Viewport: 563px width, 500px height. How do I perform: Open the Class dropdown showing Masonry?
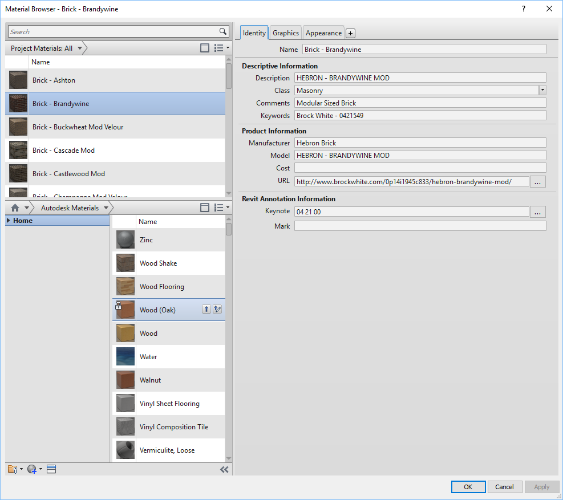pos(542,90)
